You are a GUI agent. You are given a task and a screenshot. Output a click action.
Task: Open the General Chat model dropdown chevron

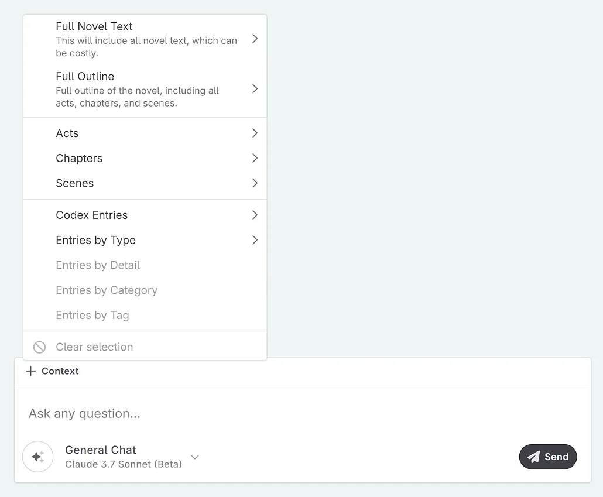195,457
